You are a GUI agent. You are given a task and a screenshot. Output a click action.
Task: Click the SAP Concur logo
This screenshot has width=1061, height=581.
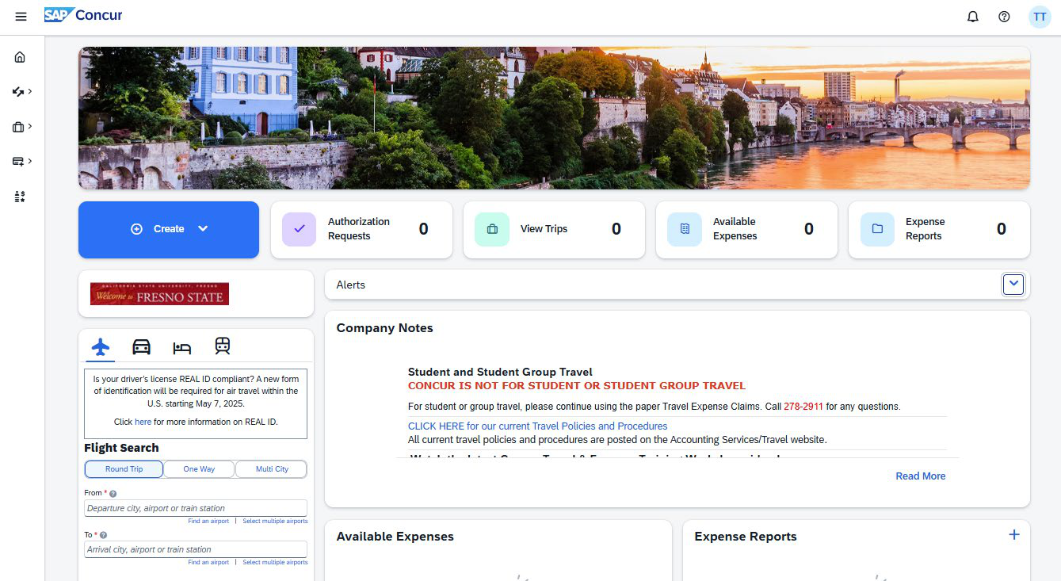coord(83,15)
